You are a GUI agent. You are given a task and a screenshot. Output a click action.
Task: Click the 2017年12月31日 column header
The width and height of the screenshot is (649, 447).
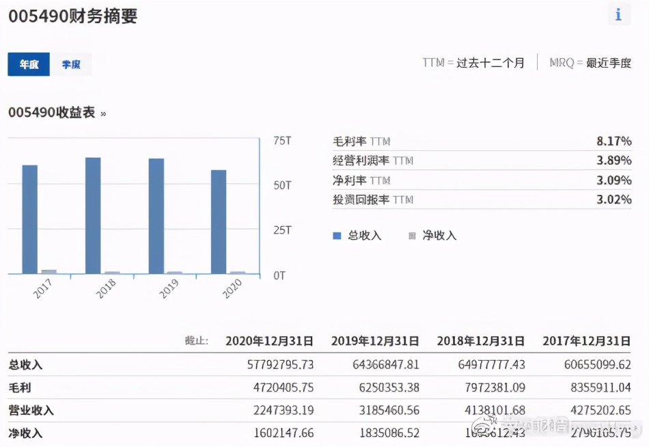coord(586,340)
